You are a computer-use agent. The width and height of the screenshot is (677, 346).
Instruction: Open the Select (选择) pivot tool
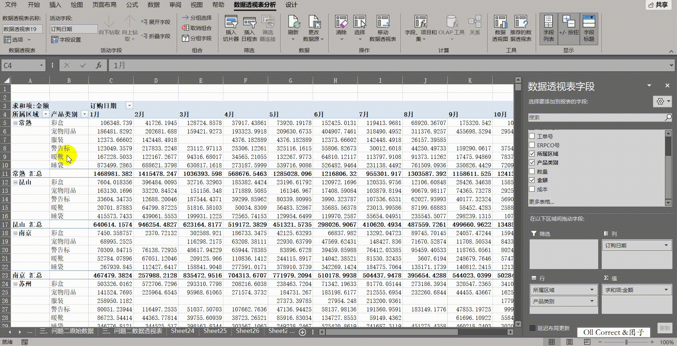(x=360, y=28)
